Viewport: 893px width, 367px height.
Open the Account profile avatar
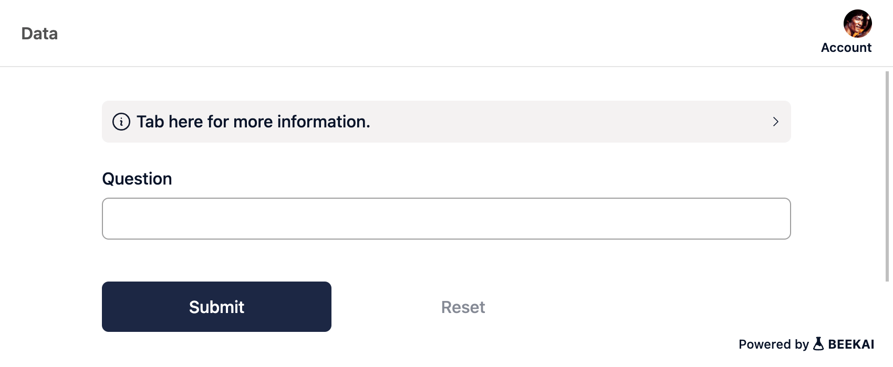[857, 24]
